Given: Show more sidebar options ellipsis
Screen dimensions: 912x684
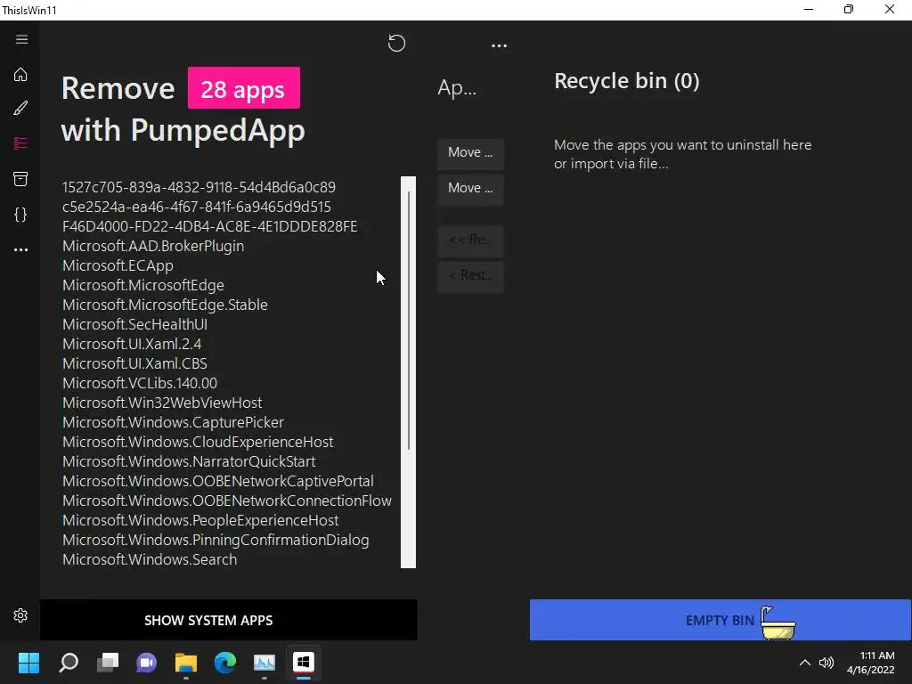Looking at the screenshot, I should 20,249.
